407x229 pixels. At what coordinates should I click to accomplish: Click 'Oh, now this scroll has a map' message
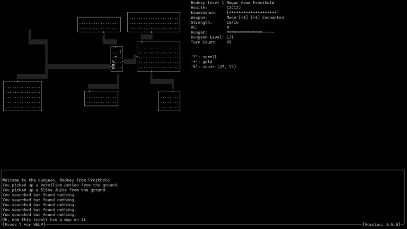point(44,220)
